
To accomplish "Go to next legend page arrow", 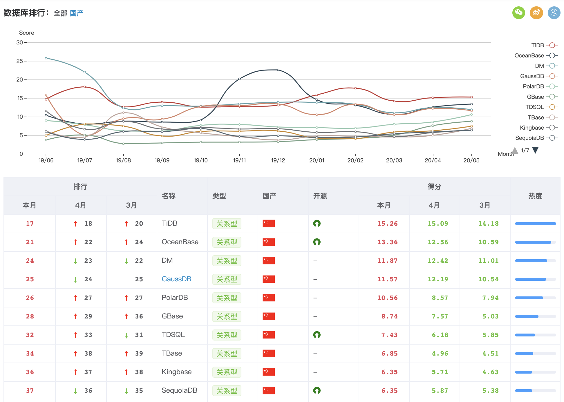I will (x=535, y=150).
